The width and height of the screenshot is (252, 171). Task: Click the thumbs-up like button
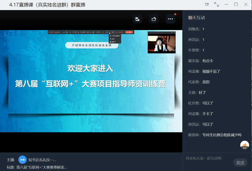coord(245,145)
